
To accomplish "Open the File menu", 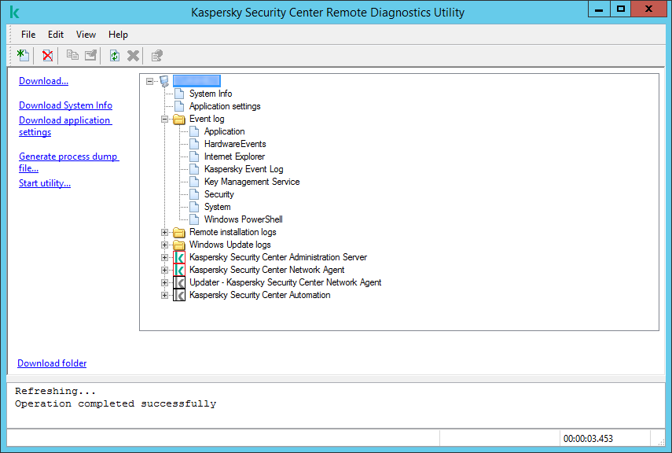I will tap(28, 35).
